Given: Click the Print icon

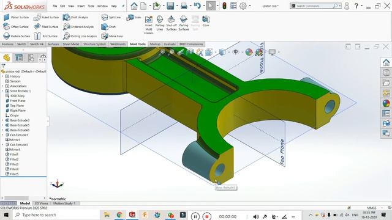Looking at the screenshot, I should (184, 5).
